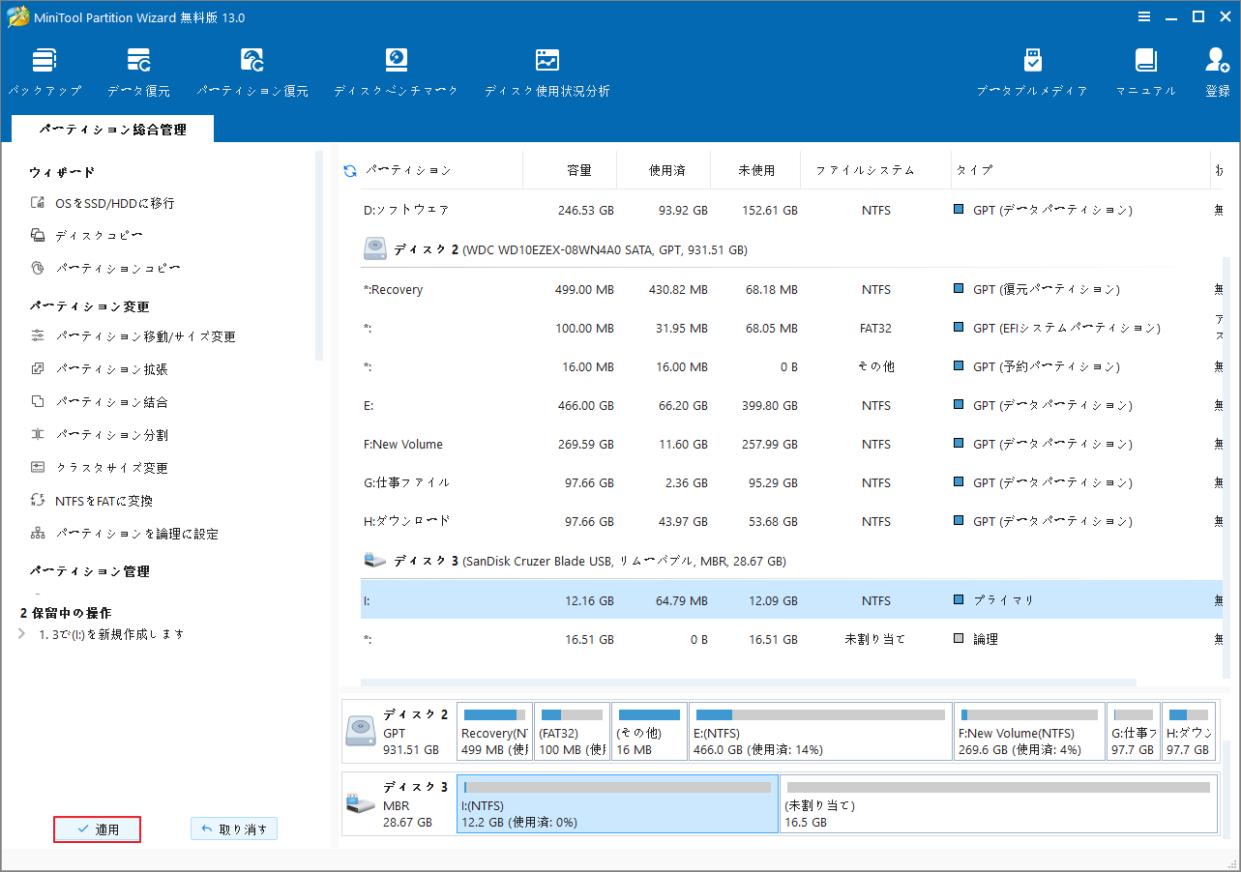Image resolution: width=1241 pixels, height=872 pixels.
Task: Open the hamburger menu
Action: (1144, 15)
